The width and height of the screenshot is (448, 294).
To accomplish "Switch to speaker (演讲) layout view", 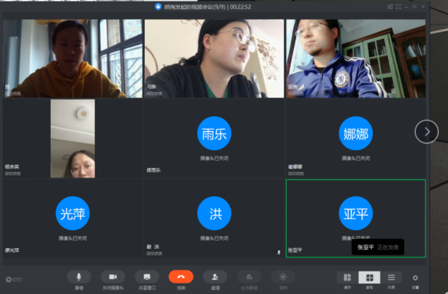I will [347, 278].
